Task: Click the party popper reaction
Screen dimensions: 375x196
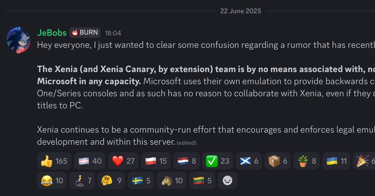Action: click(364, 161)
